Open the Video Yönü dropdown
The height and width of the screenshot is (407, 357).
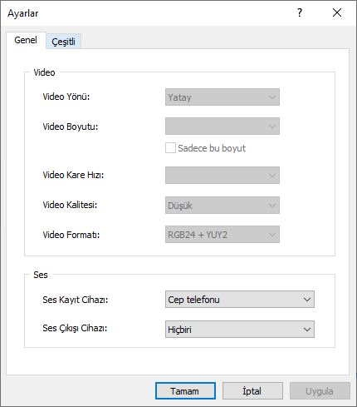(223, 97)
